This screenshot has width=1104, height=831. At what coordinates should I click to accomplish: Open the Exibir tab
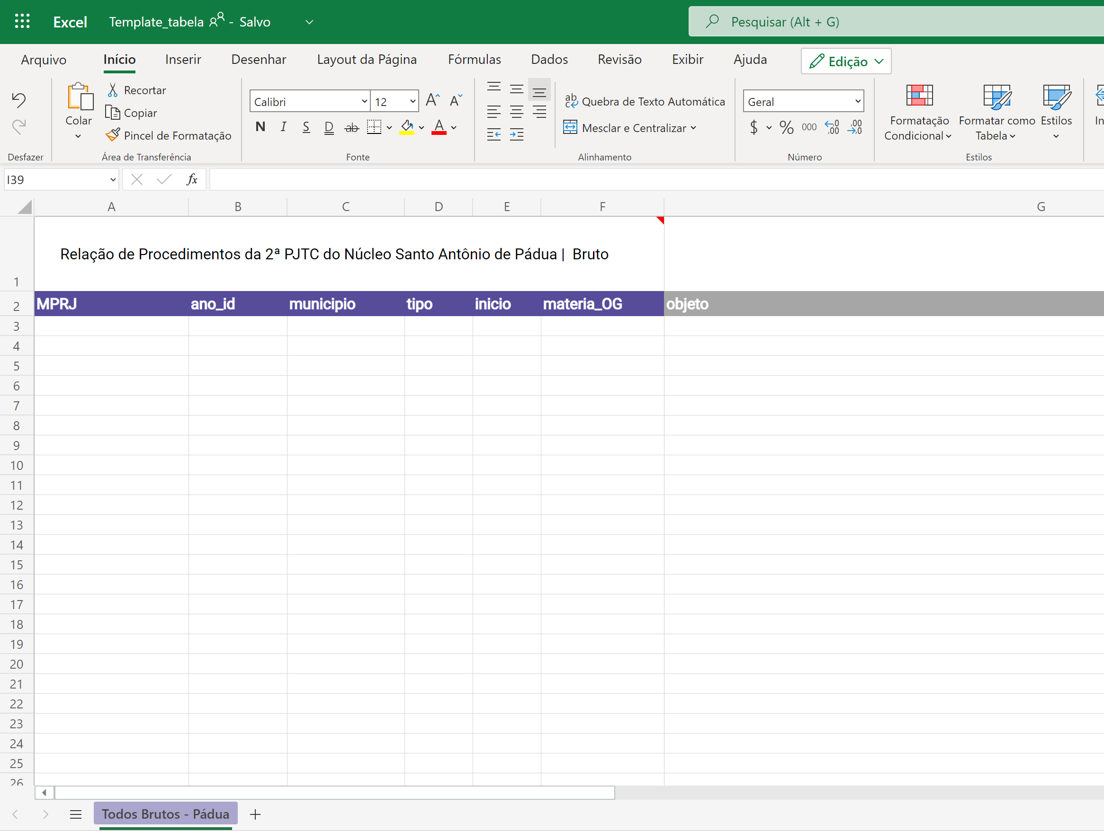tap(687, 59)
